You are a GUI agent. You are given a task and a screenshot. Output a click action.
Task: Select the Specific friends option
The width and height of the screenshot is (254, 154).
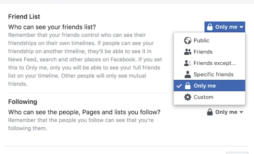point(209,74)
